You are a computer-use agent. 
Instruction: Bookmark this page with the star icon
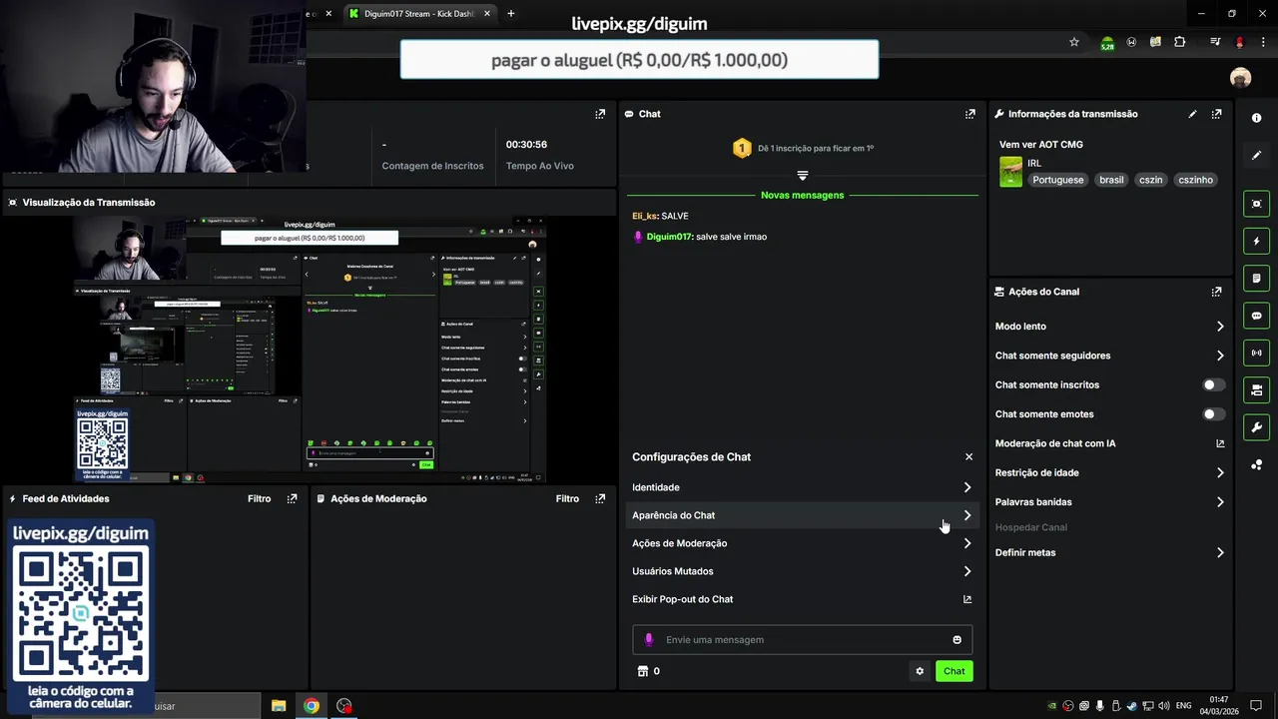[x=1073, y=42]
